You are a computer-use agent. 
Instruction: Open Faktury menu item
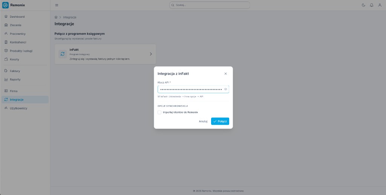[25, 71]
